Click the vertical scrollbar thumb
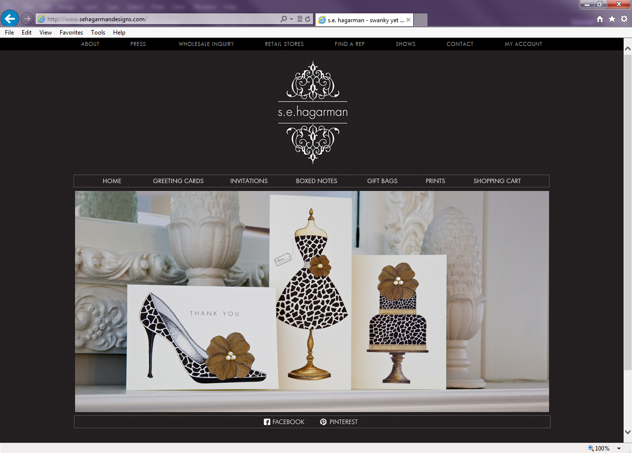Viewport: 632px width, 453px height. [x=628, y=211]
